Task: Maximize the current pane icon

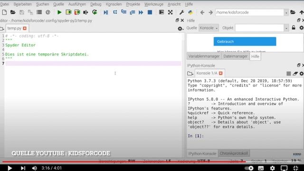Action: (161, 12)
